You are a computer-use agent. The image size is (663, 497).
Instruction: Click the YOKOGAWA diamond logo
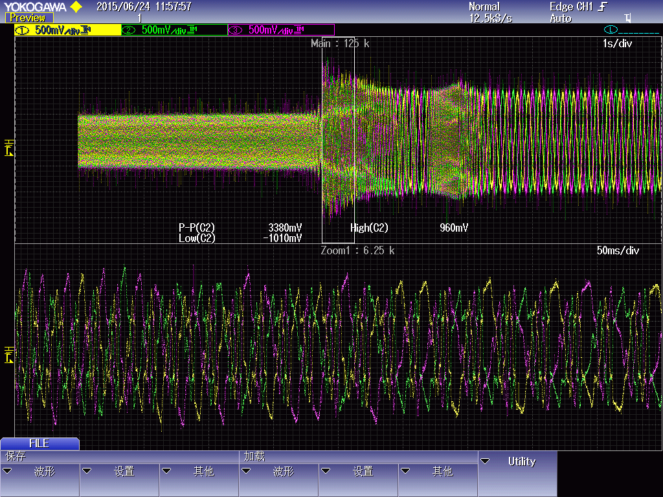coord(76,7)
